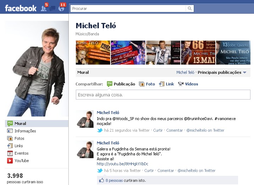Click the Informações sidebar icon
Screen dimensions: 254x185
point(10,131)
